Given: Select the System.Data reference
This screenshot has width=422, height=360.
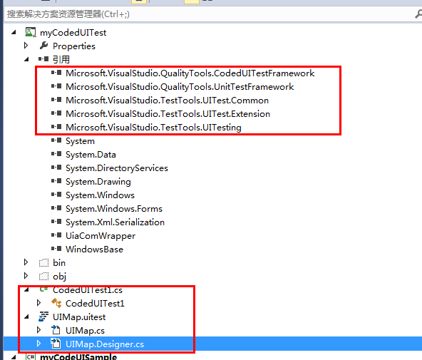Looking at the screenshot, I should pos(91,155).
